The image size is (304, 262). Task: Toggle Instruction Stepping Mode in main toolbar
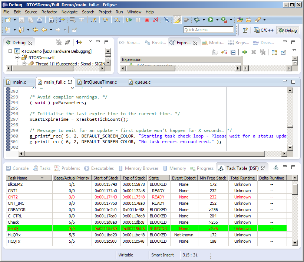click(x=62, y=20)
